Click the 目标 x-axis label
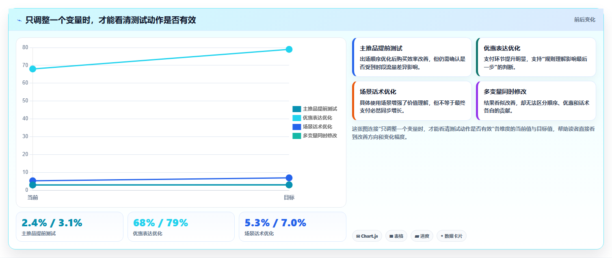 [x=289, y=197]
